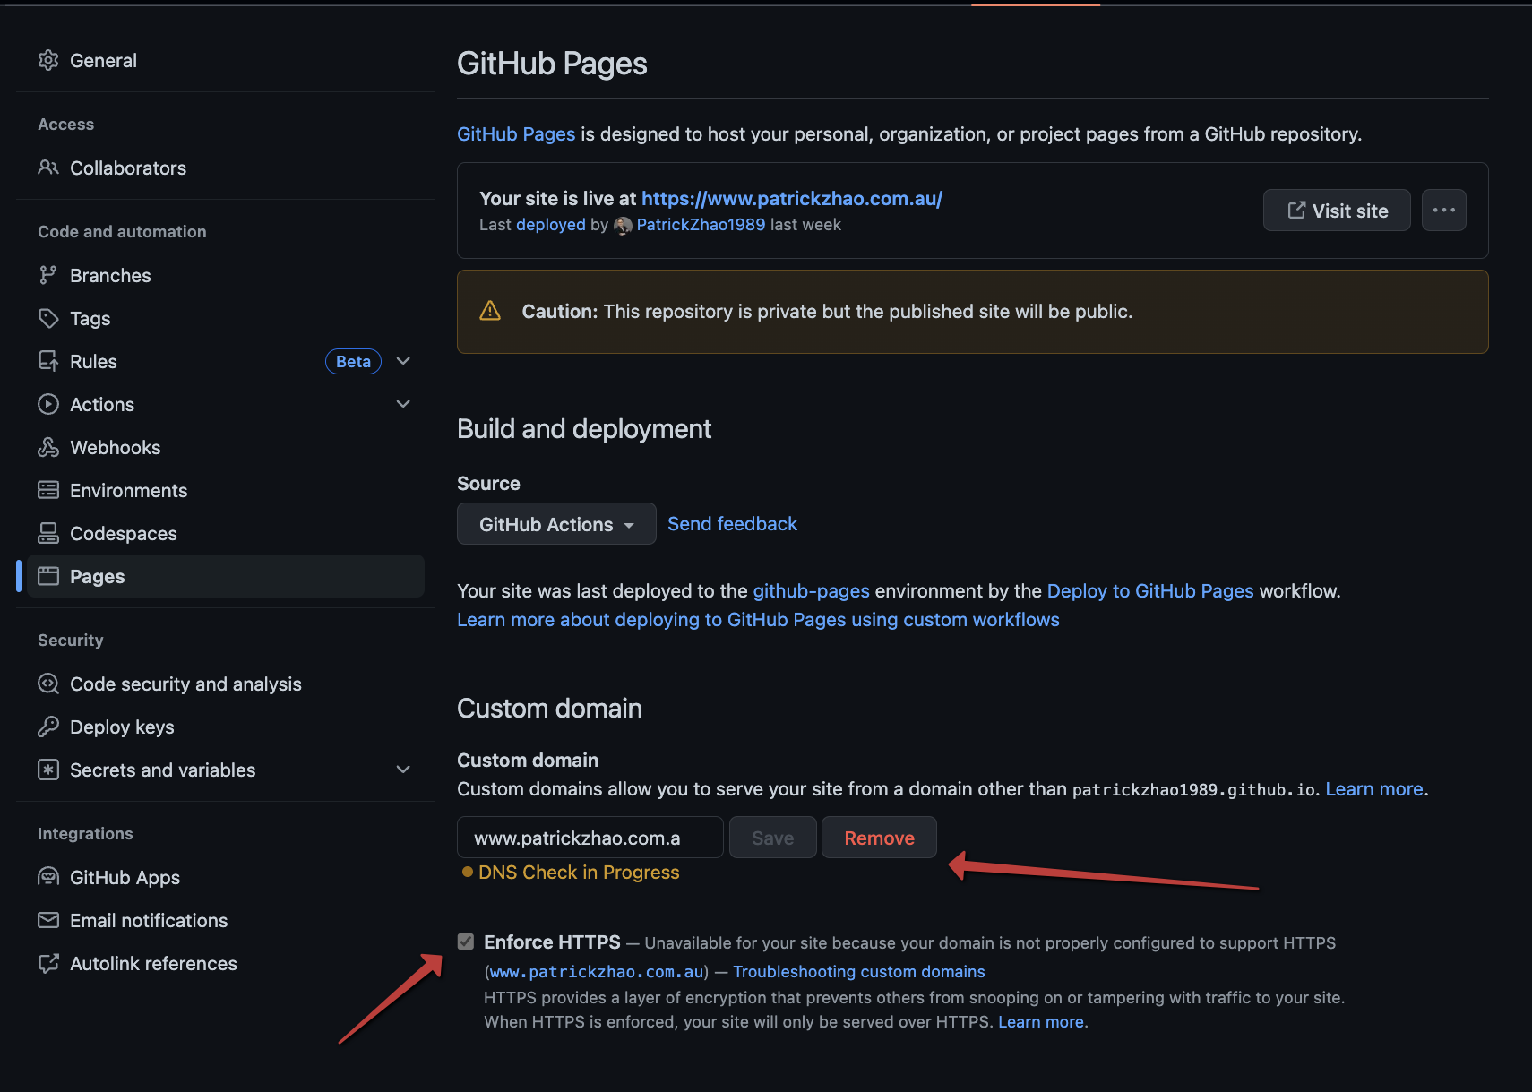Open the GitHub Actions source dropdown
The image size is (1532, 1092).
pyautogui.click(x=556, y=524)
